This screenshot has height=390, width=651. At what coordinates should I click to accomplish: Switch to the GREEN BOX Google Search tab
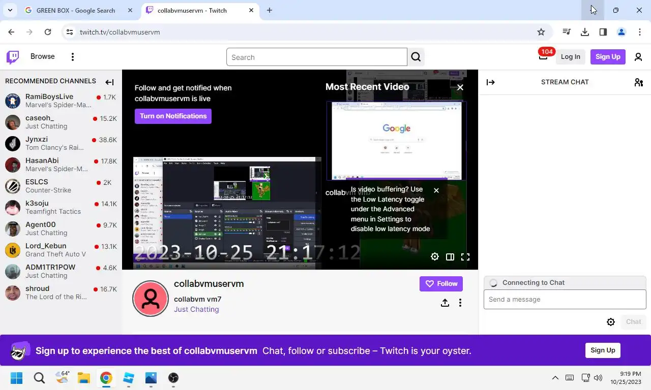76,10
